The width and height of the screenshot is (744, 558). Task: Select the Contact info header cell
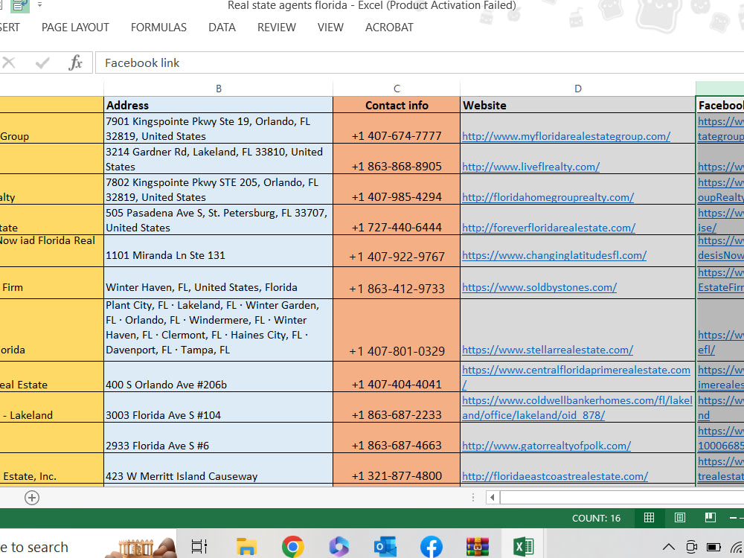pos(397,105)
